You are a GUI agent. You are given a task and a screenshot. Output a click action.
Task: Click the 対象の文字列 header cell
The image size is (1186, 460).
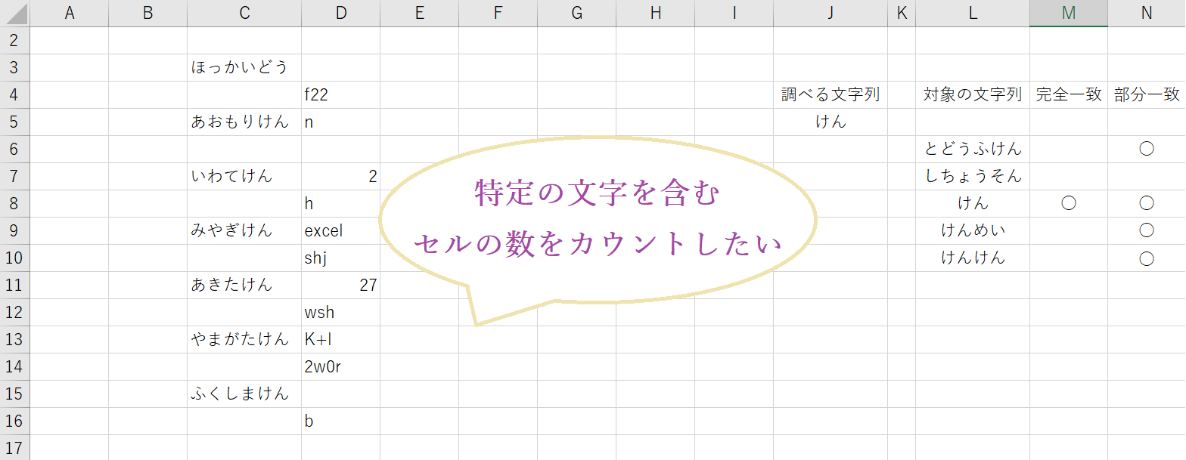972,94
